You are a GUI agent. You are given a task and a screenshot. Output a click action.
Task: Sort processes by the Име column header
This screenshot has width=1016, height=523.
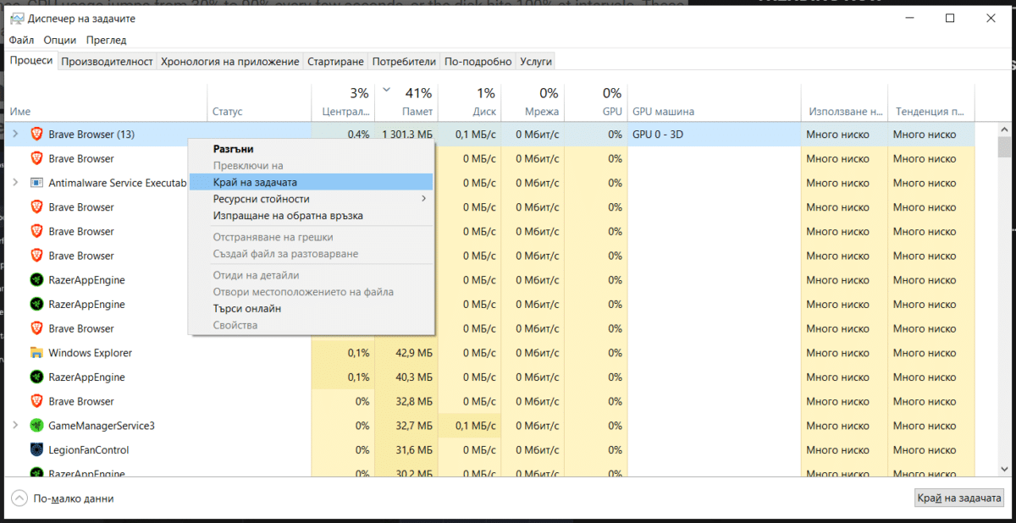click(106, 102)
